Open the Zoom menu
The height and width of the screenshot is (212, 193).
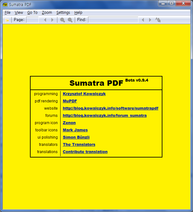(47, 13)
